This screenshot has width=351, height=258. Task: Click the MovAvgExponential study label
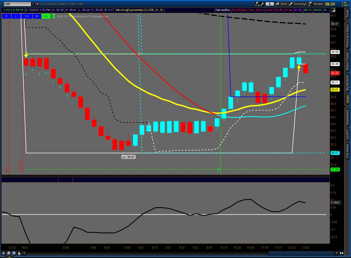pos(140,10)
